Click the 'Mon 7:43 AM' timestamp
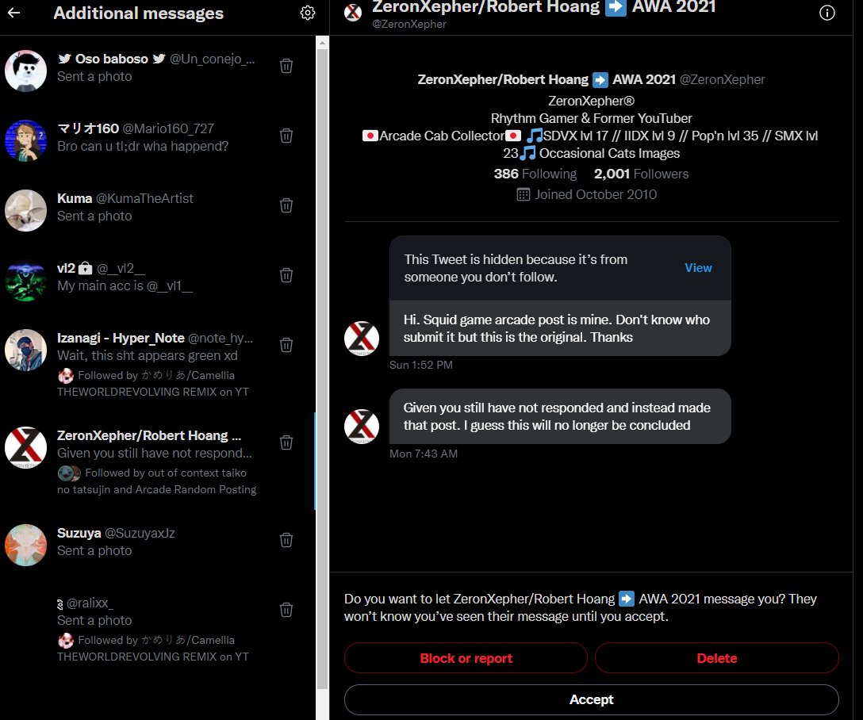863x720 pixels. (x=424, y=454)
